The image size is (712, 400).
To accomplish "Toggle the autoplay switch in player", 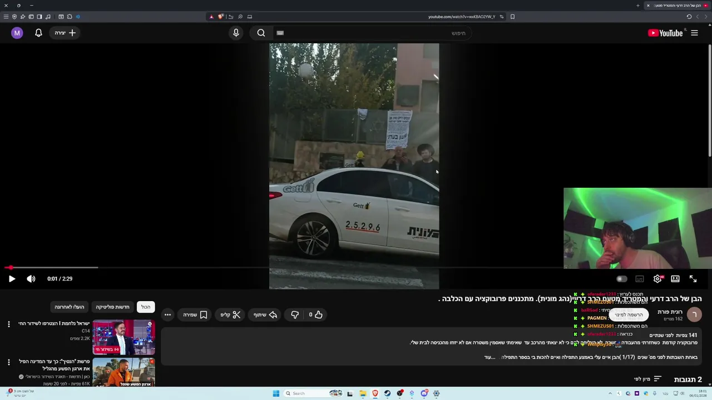I will 622,279.
